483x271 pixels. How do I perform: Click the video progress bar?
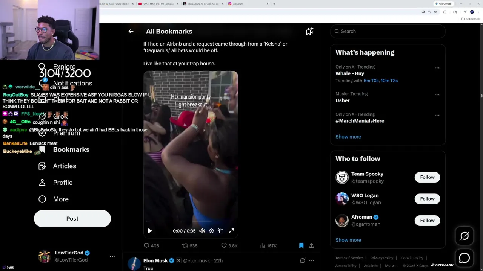pos(191,221)
